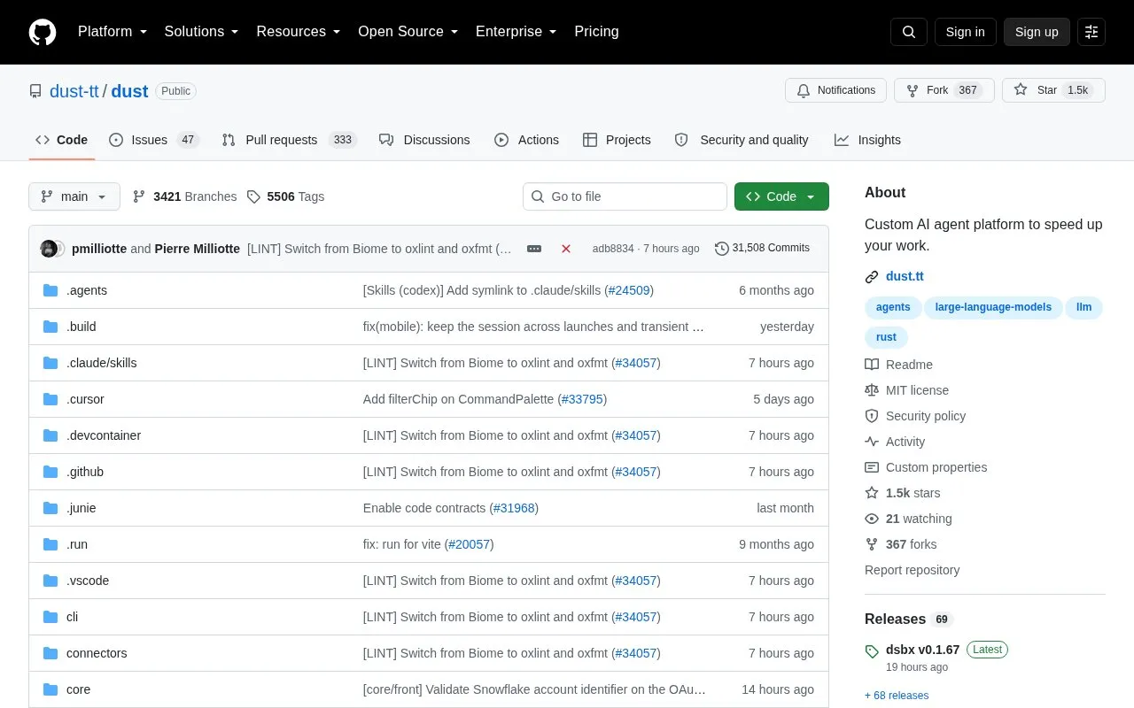
Task: Open the Insights tab
Action: coord(867,140)
